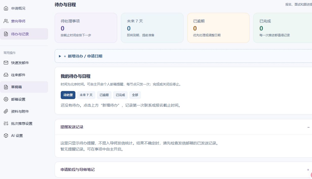The width and height of the screenshot is (312, 179).
Task: Select the 待处理 filter tab
Action: [x=68, y=95]
